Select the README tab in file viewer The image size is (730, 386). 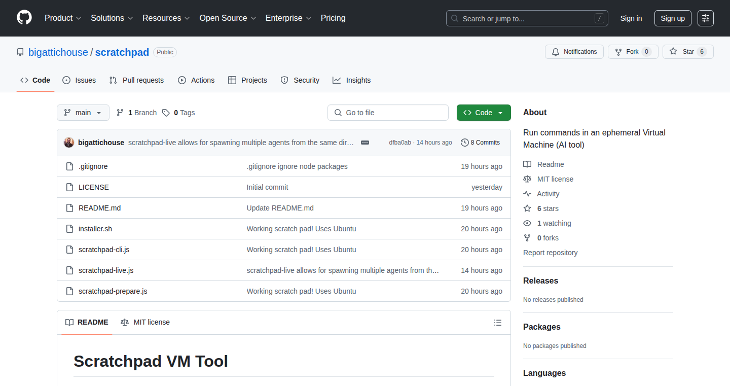(87, 323)
